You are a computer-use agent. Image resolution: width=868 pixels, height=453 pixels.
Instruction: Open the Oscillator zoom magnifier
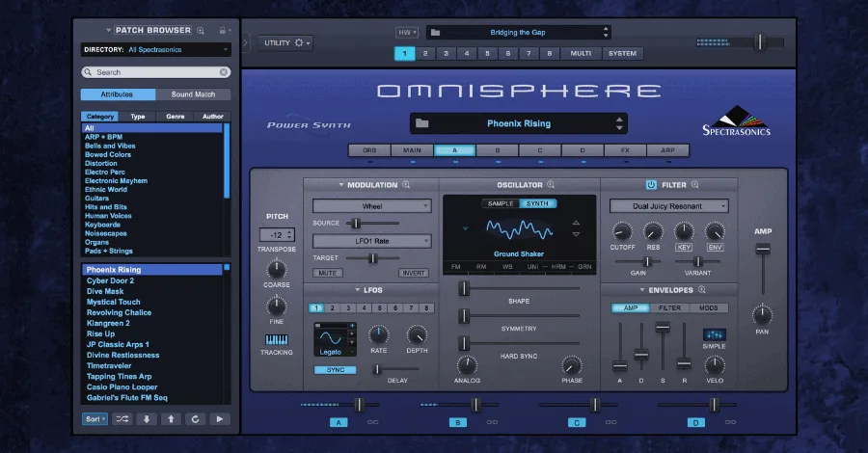[551, 185]
